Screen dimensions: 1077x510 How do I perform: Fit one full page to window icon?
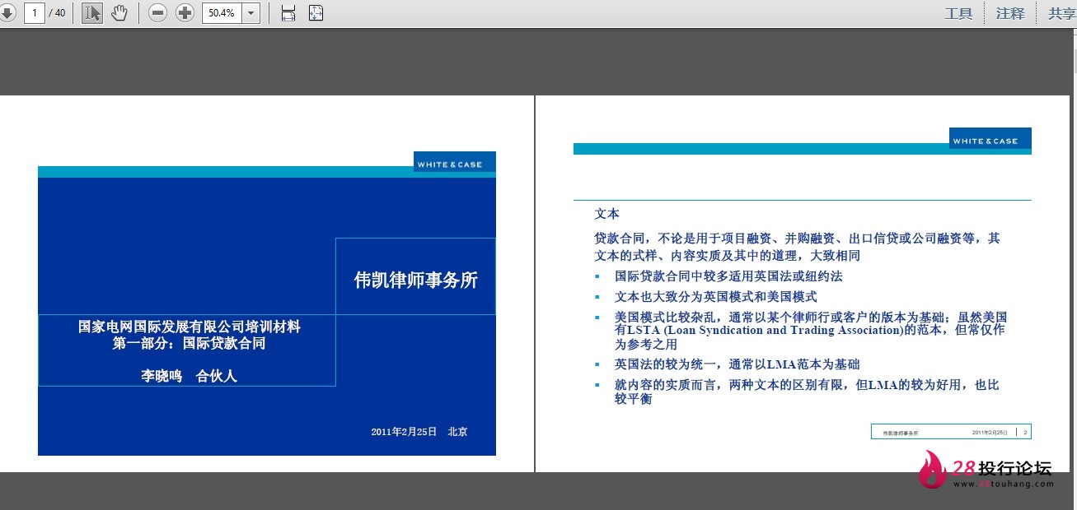pyautogui.click(x=316, y=13)
